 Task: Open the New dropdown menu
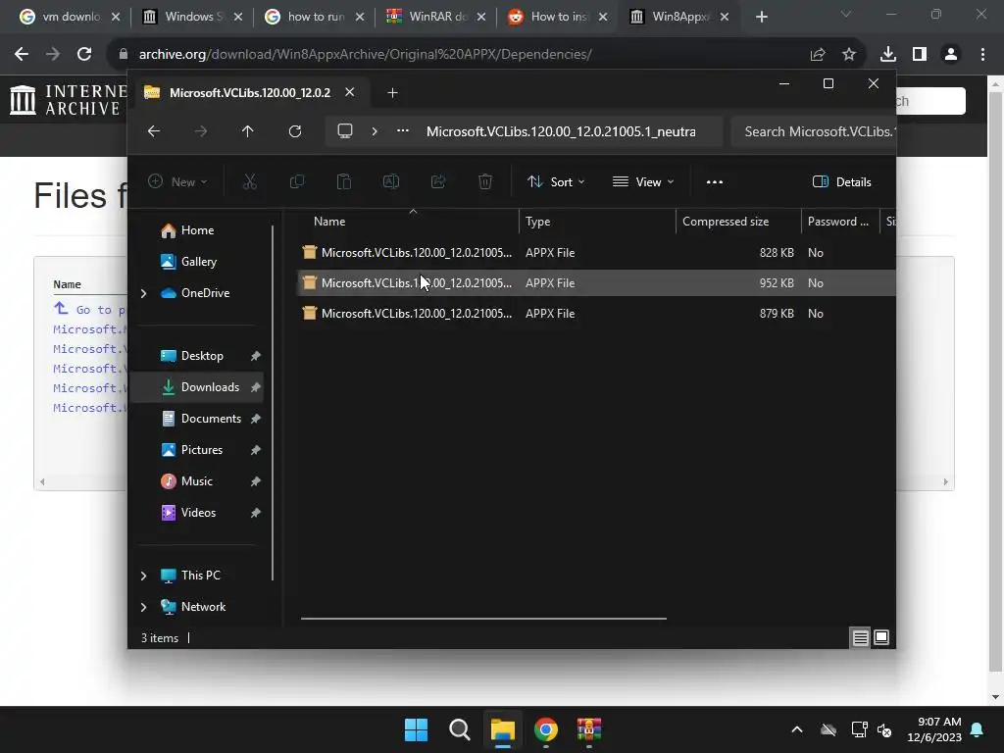click(177, 181)
